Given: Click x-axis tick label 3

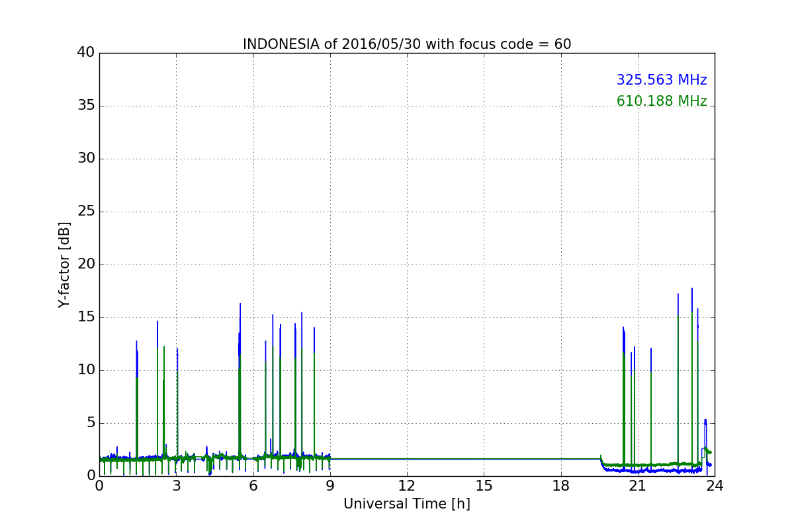Looking at the screenshot, I should coord(176,486).
